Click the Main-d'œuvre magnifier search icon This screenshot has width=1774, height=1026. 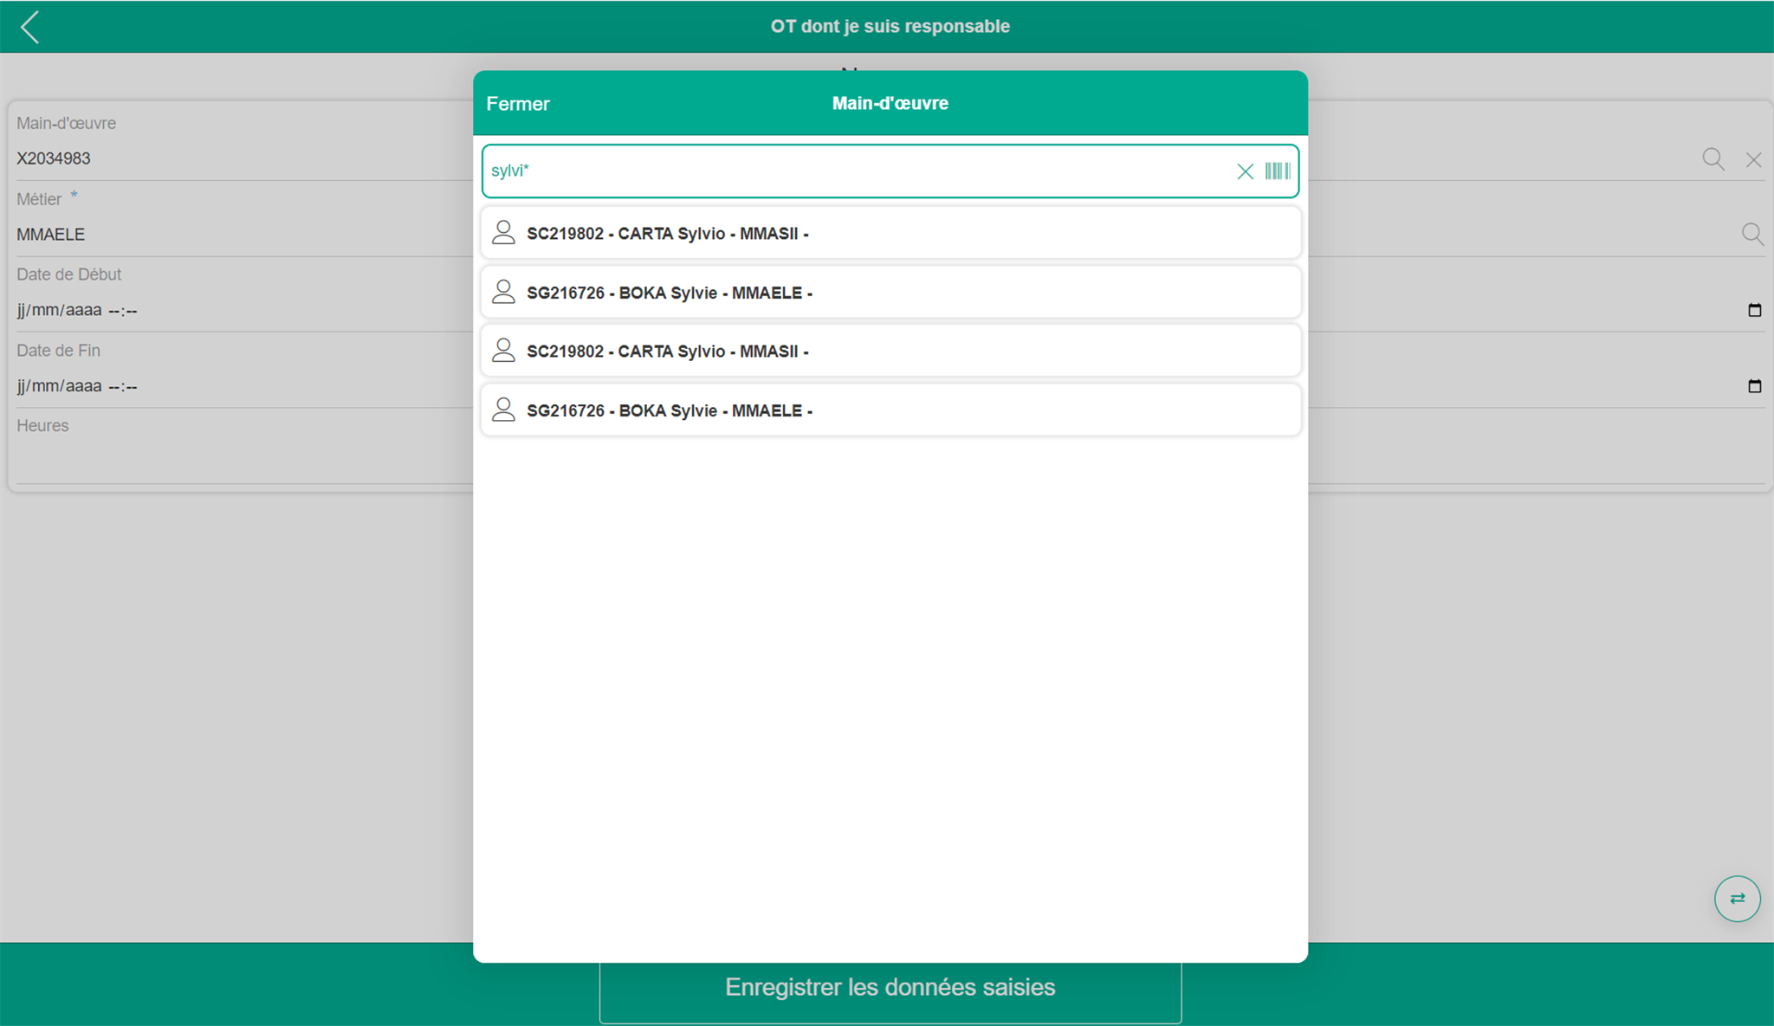[1712, 159]
